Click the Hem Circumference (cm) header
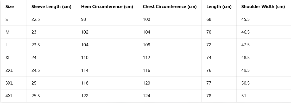This screenshot has height=103, width=291. click(x=107, y=7)
